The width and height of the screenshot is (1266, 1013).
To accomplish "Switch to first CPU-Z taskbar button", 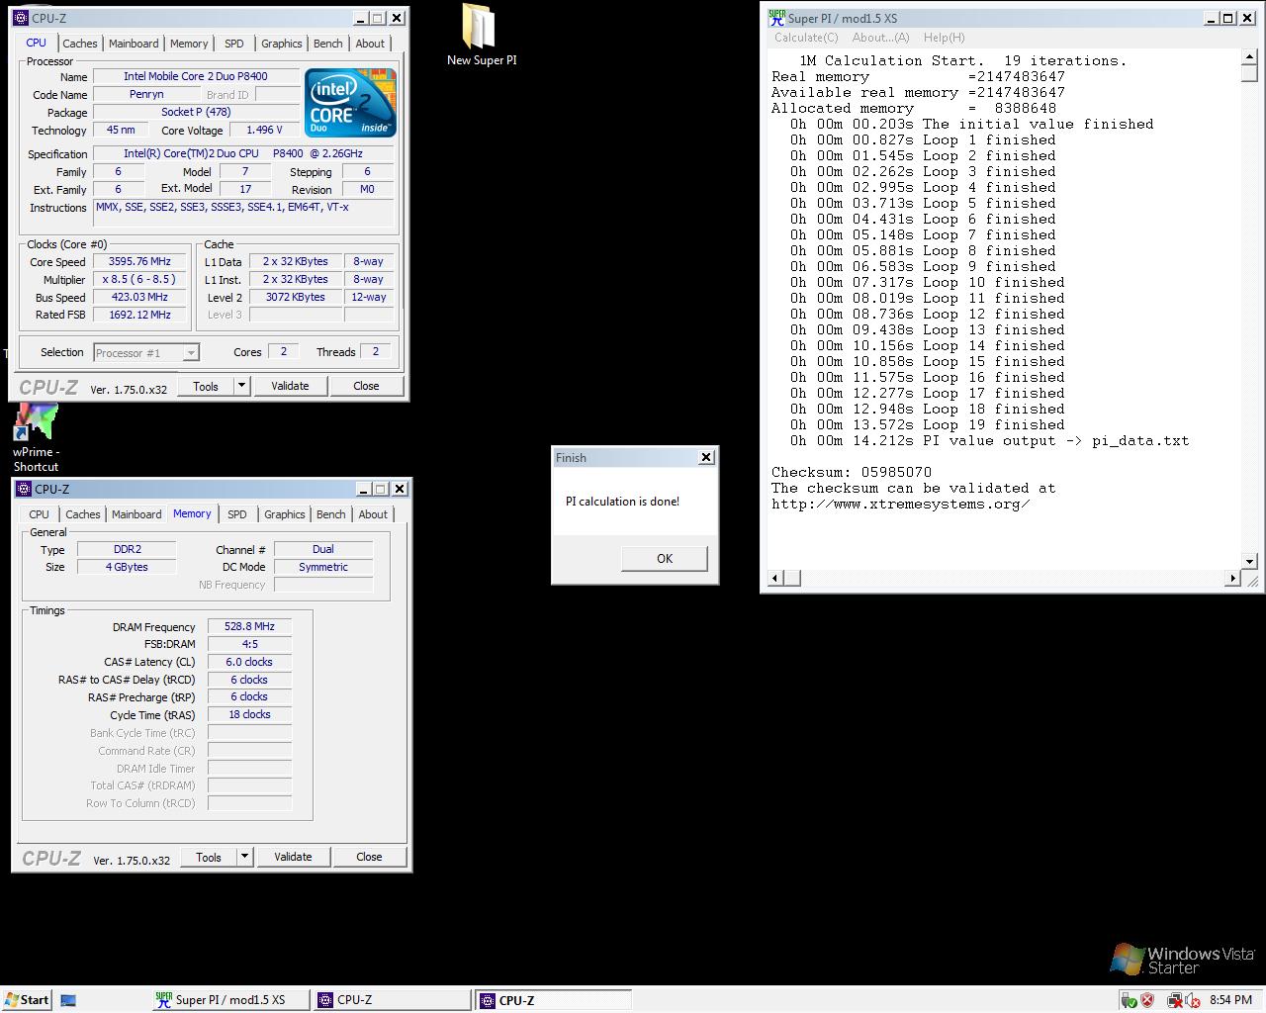I will (x=391, y=1000).
